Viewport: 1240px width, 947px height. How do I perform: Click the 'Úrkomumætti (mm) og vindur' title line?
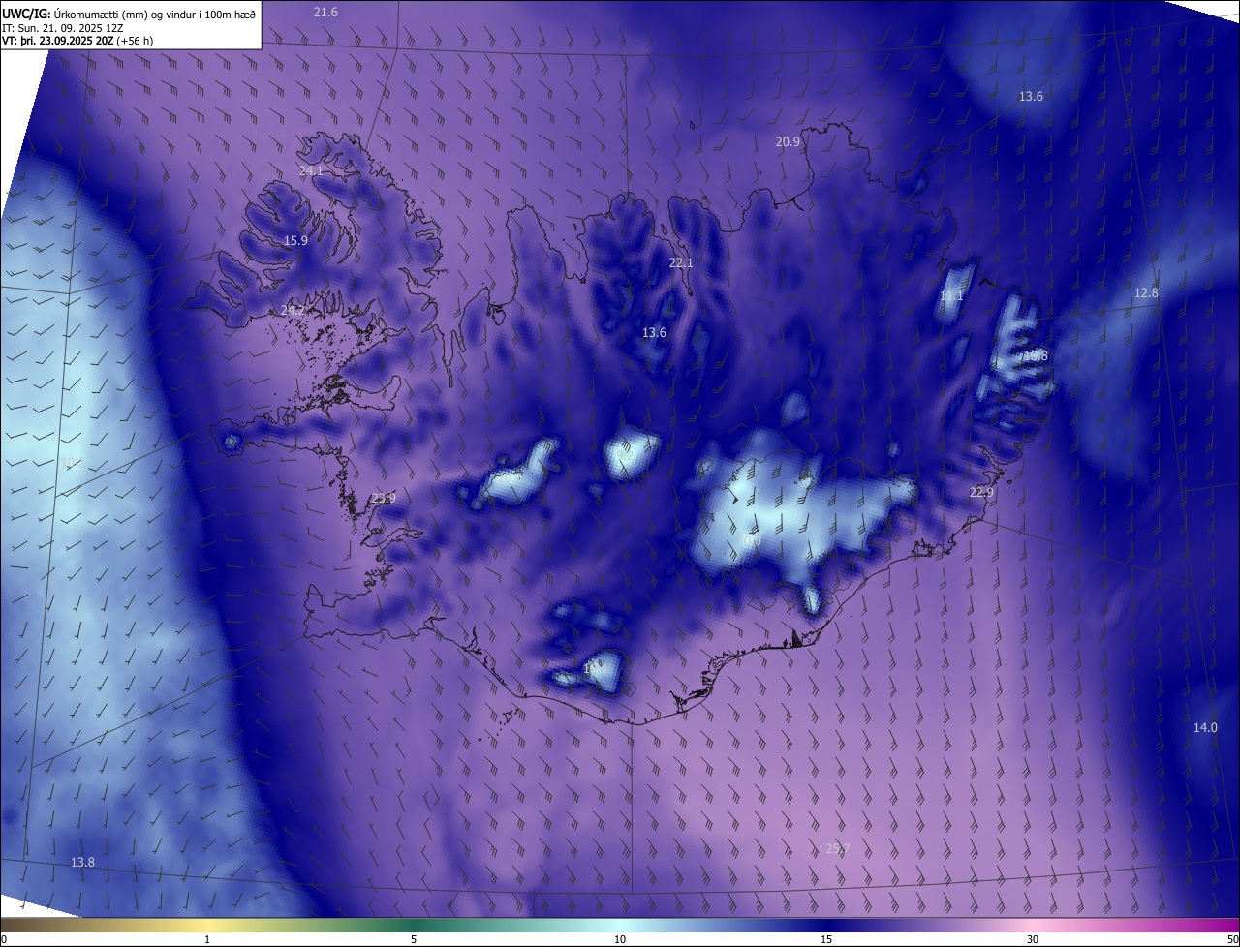[x=129, y=13]
